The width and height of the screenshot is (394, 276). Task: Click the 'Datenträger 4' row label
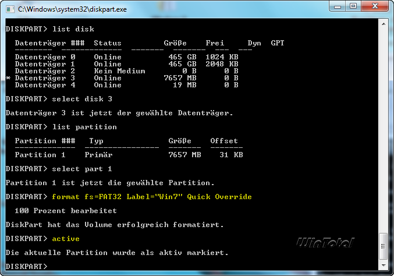coord(45,85)
